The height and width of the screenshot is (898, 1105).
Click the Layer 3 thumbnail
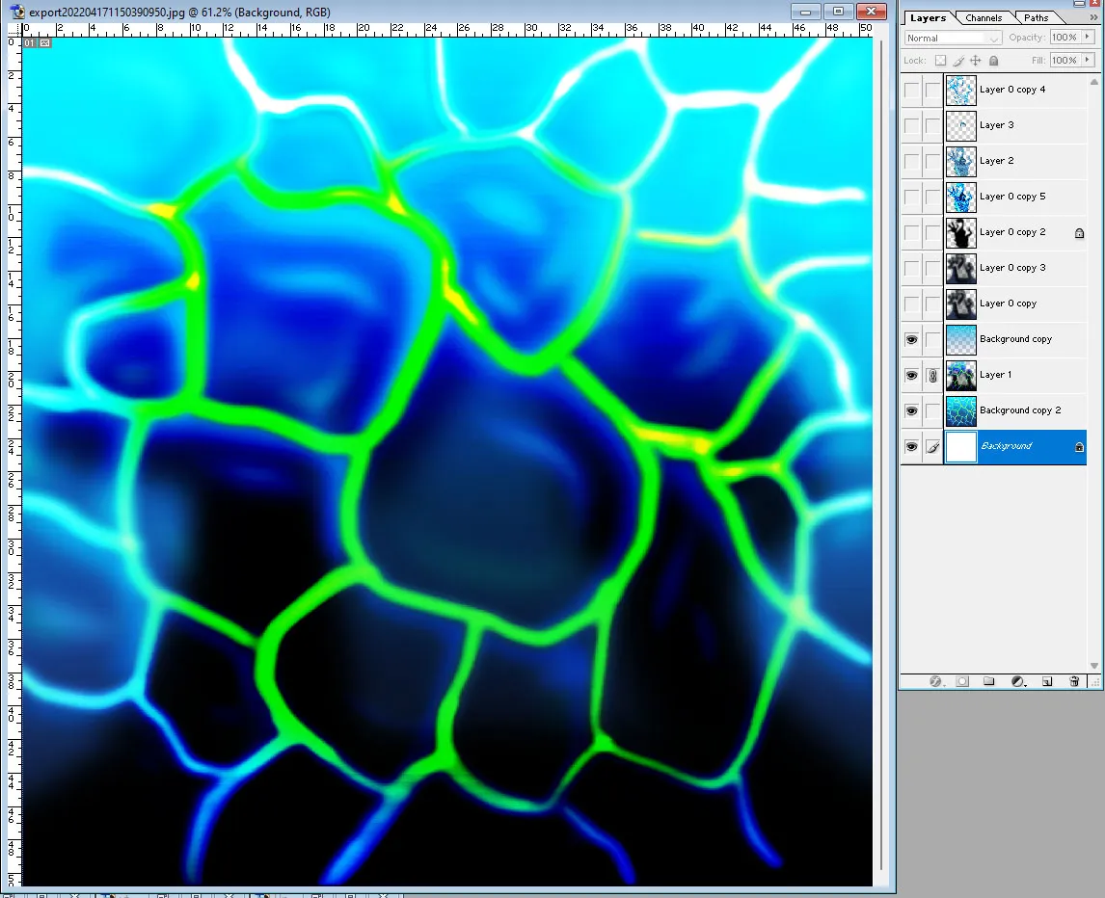tap(960, 125)
